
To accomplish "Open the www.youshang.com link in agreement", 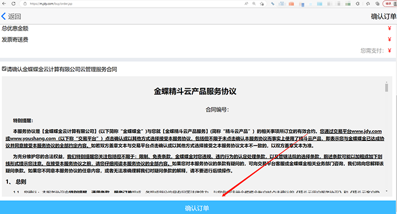I will (x=33, y=139).
